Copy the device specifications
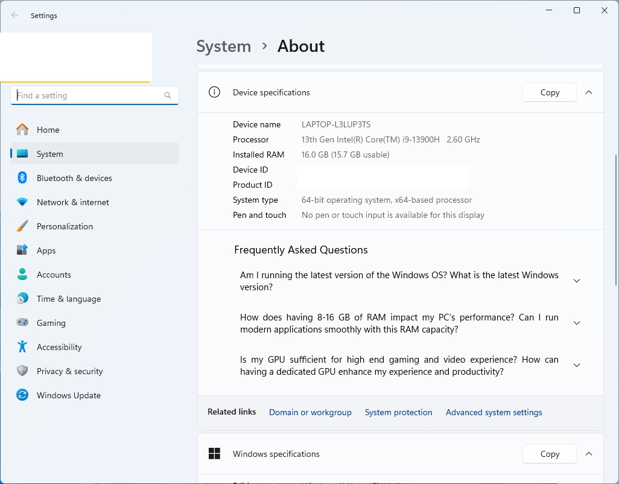The width and height of the screenshot is (619, 484). 550,92
